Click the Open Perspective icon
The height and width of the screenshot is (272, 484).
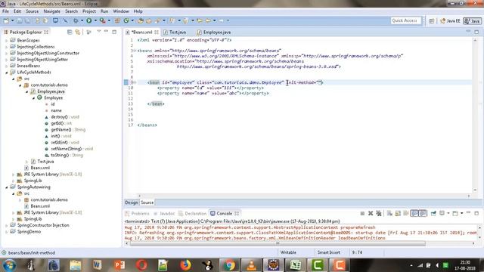pos(432,20)
